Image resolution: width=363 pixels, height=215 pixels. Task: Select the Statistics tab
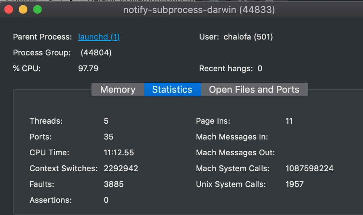click(x=172, y=90)
